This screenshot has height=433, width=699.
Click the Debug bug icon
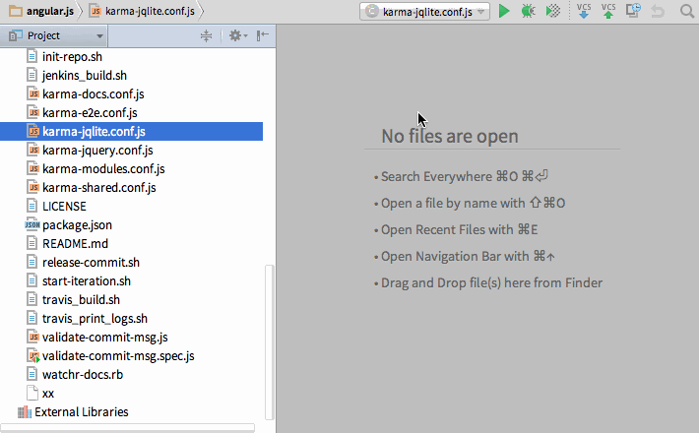pos(529,12)
